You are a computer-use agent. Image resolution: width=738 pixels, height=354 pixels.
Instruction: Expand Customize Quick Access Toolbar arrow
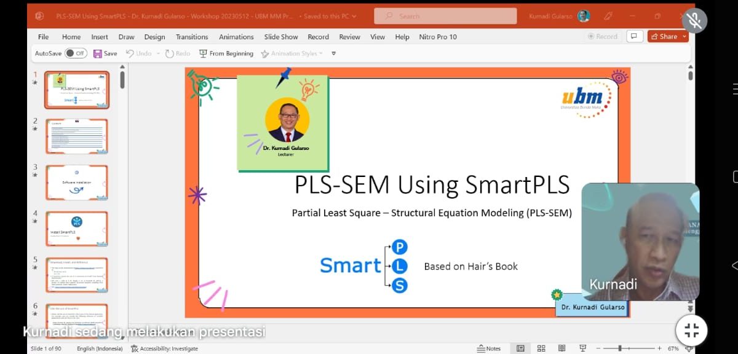coord(334,53)
